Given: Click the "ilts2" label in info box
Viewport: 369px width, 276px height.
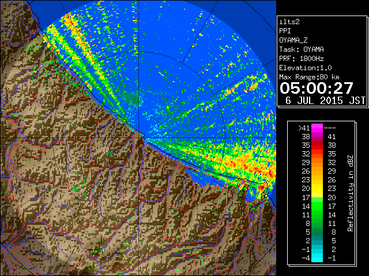Looking at the screenshot, I should (x=289, y=22).
